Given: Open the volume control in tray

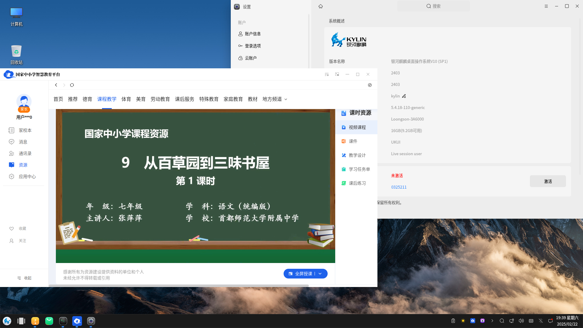Looking at the screenshot, I should [521, 321].
